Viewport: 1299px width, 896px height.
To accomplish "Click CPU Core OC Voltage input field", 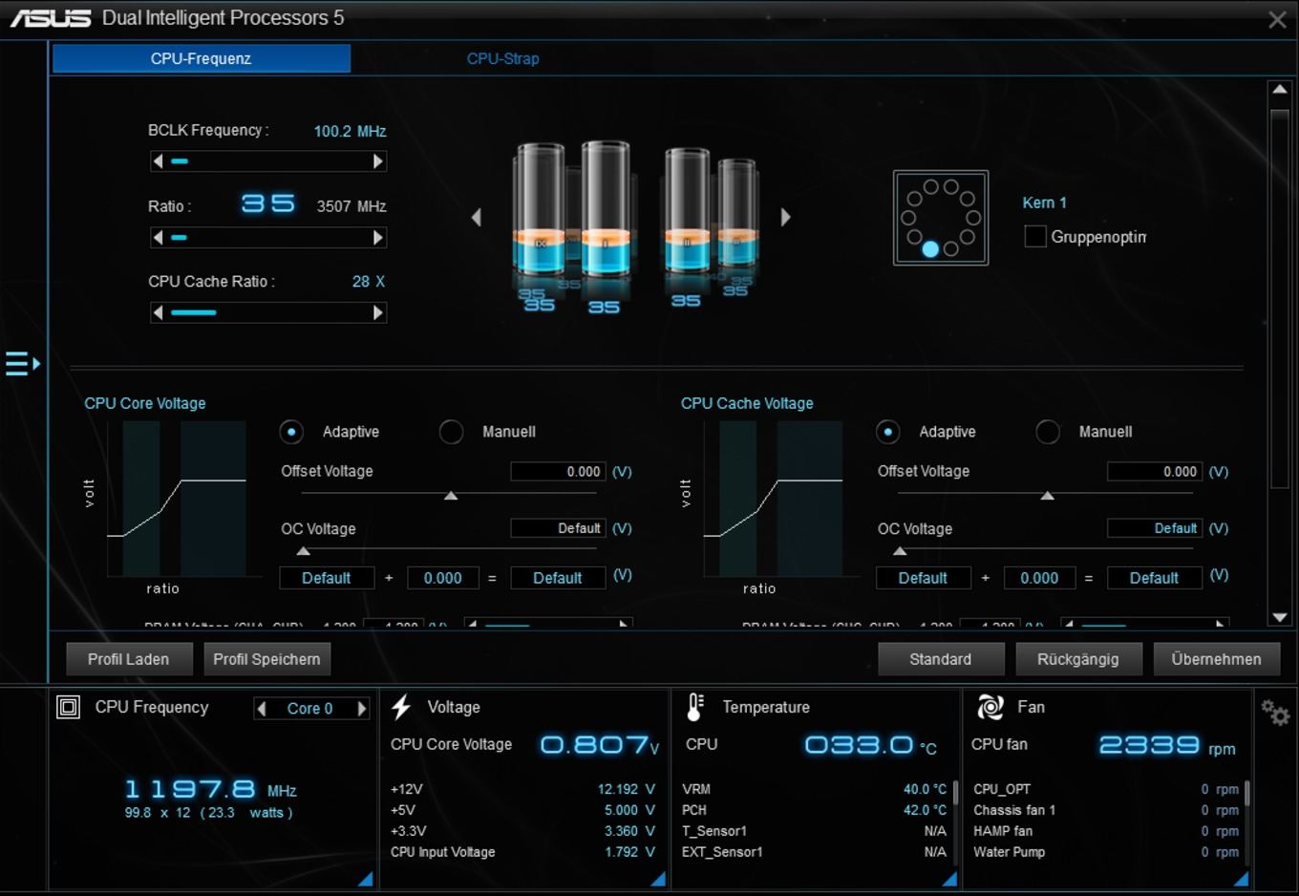I will point(559,528).
